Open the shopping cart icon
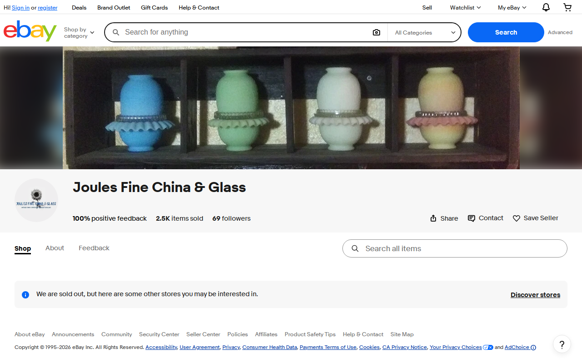The image size is (582, 364). [567, 7]
